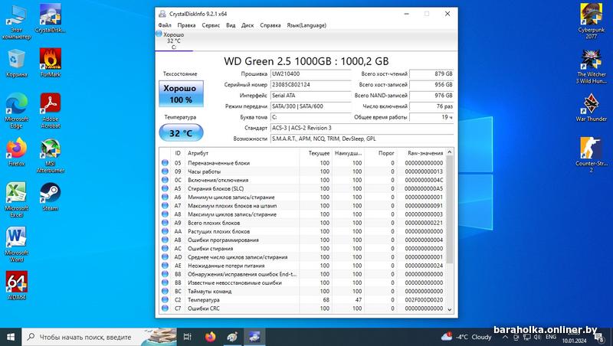Viewport: 613px width, 346px height.
Task: Open the Сервис menu
Action: pos(211,25)
